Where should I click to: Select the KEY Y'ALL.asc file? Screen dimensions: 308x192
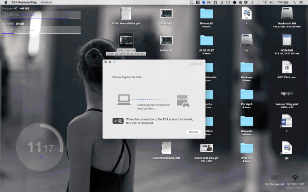coord(286,67)
